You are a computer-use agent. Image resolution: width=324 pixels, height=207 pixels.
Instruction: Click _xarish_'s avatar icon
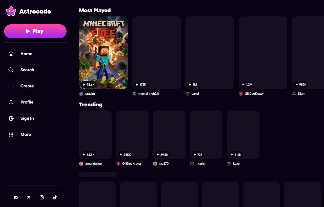pos(192,164)
